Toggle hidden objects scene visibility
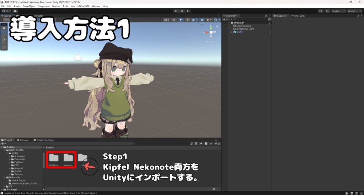 point(202,20)
